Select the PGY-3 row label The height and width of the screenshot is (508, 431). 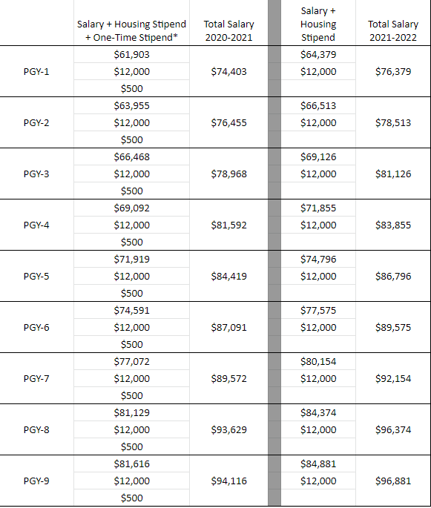[36, 174]
